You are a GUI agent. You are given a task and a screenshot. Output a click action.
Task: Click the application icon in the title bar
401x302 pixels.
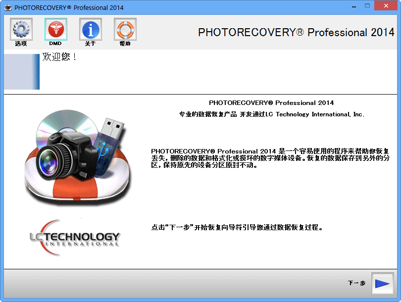(x=7, y=7)
